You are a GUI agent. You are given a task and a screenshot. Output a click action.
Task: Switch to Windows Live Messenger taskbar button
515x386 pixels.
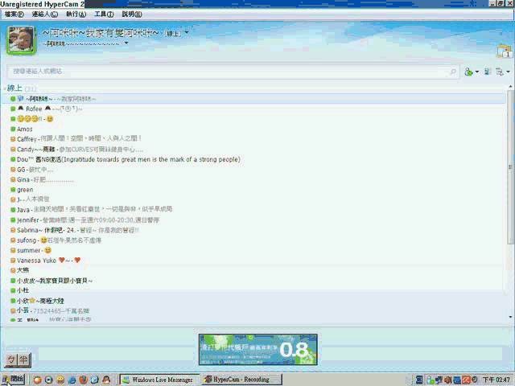[x=159, y=380]
